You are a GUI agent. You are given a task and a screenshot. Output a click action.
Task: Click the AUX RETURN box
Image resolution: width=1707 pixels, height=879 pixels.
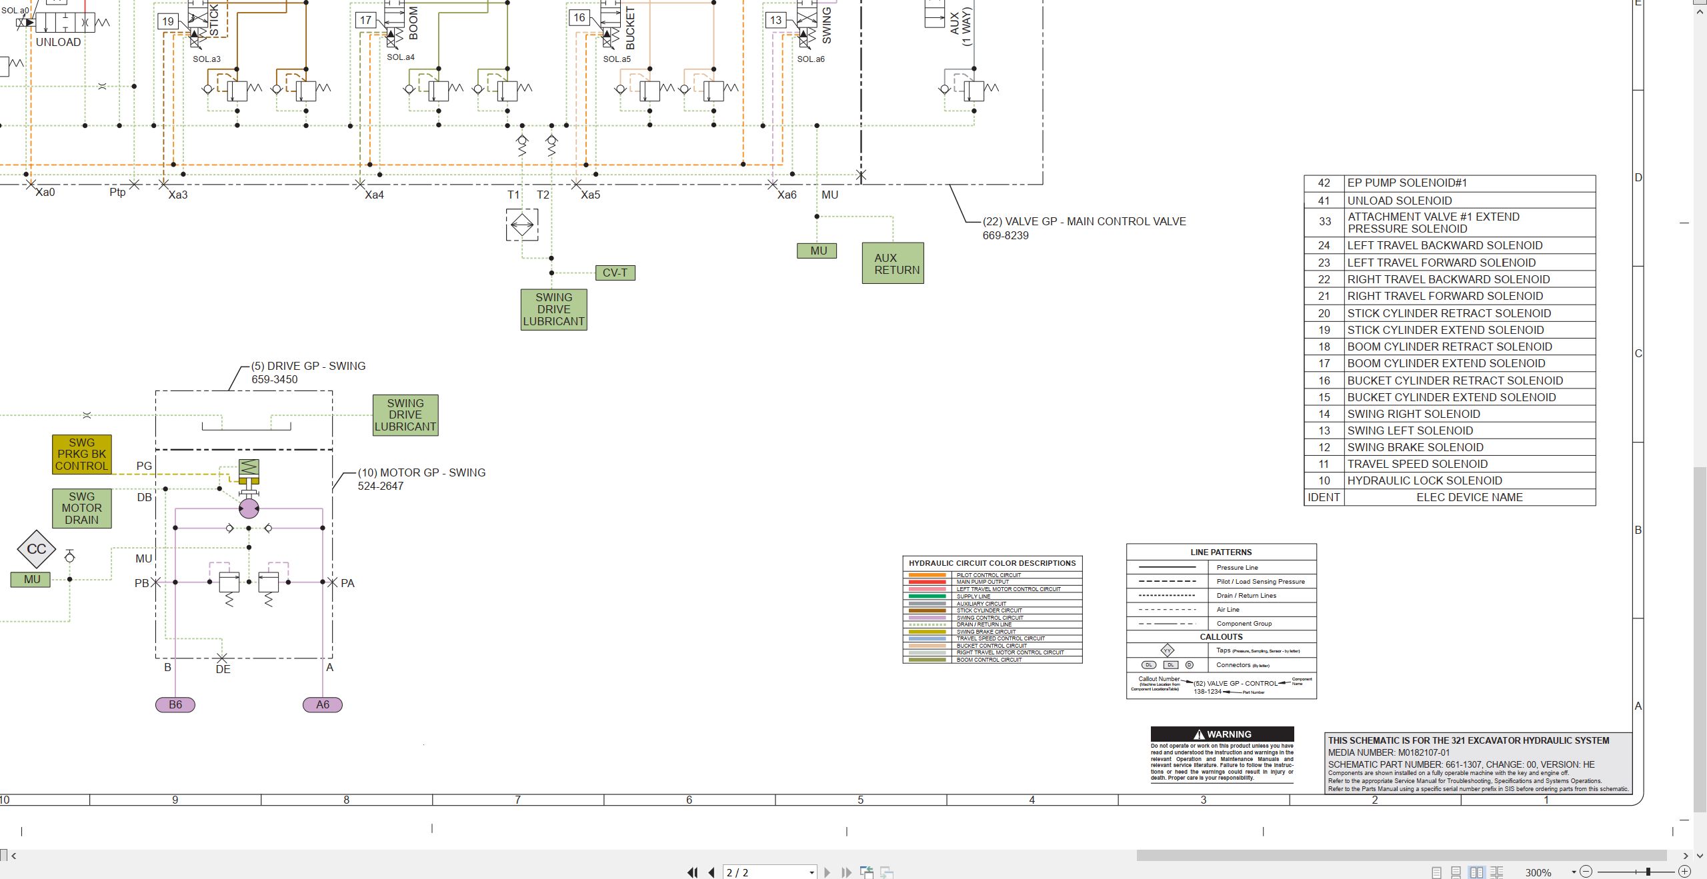tap(893, 263)
